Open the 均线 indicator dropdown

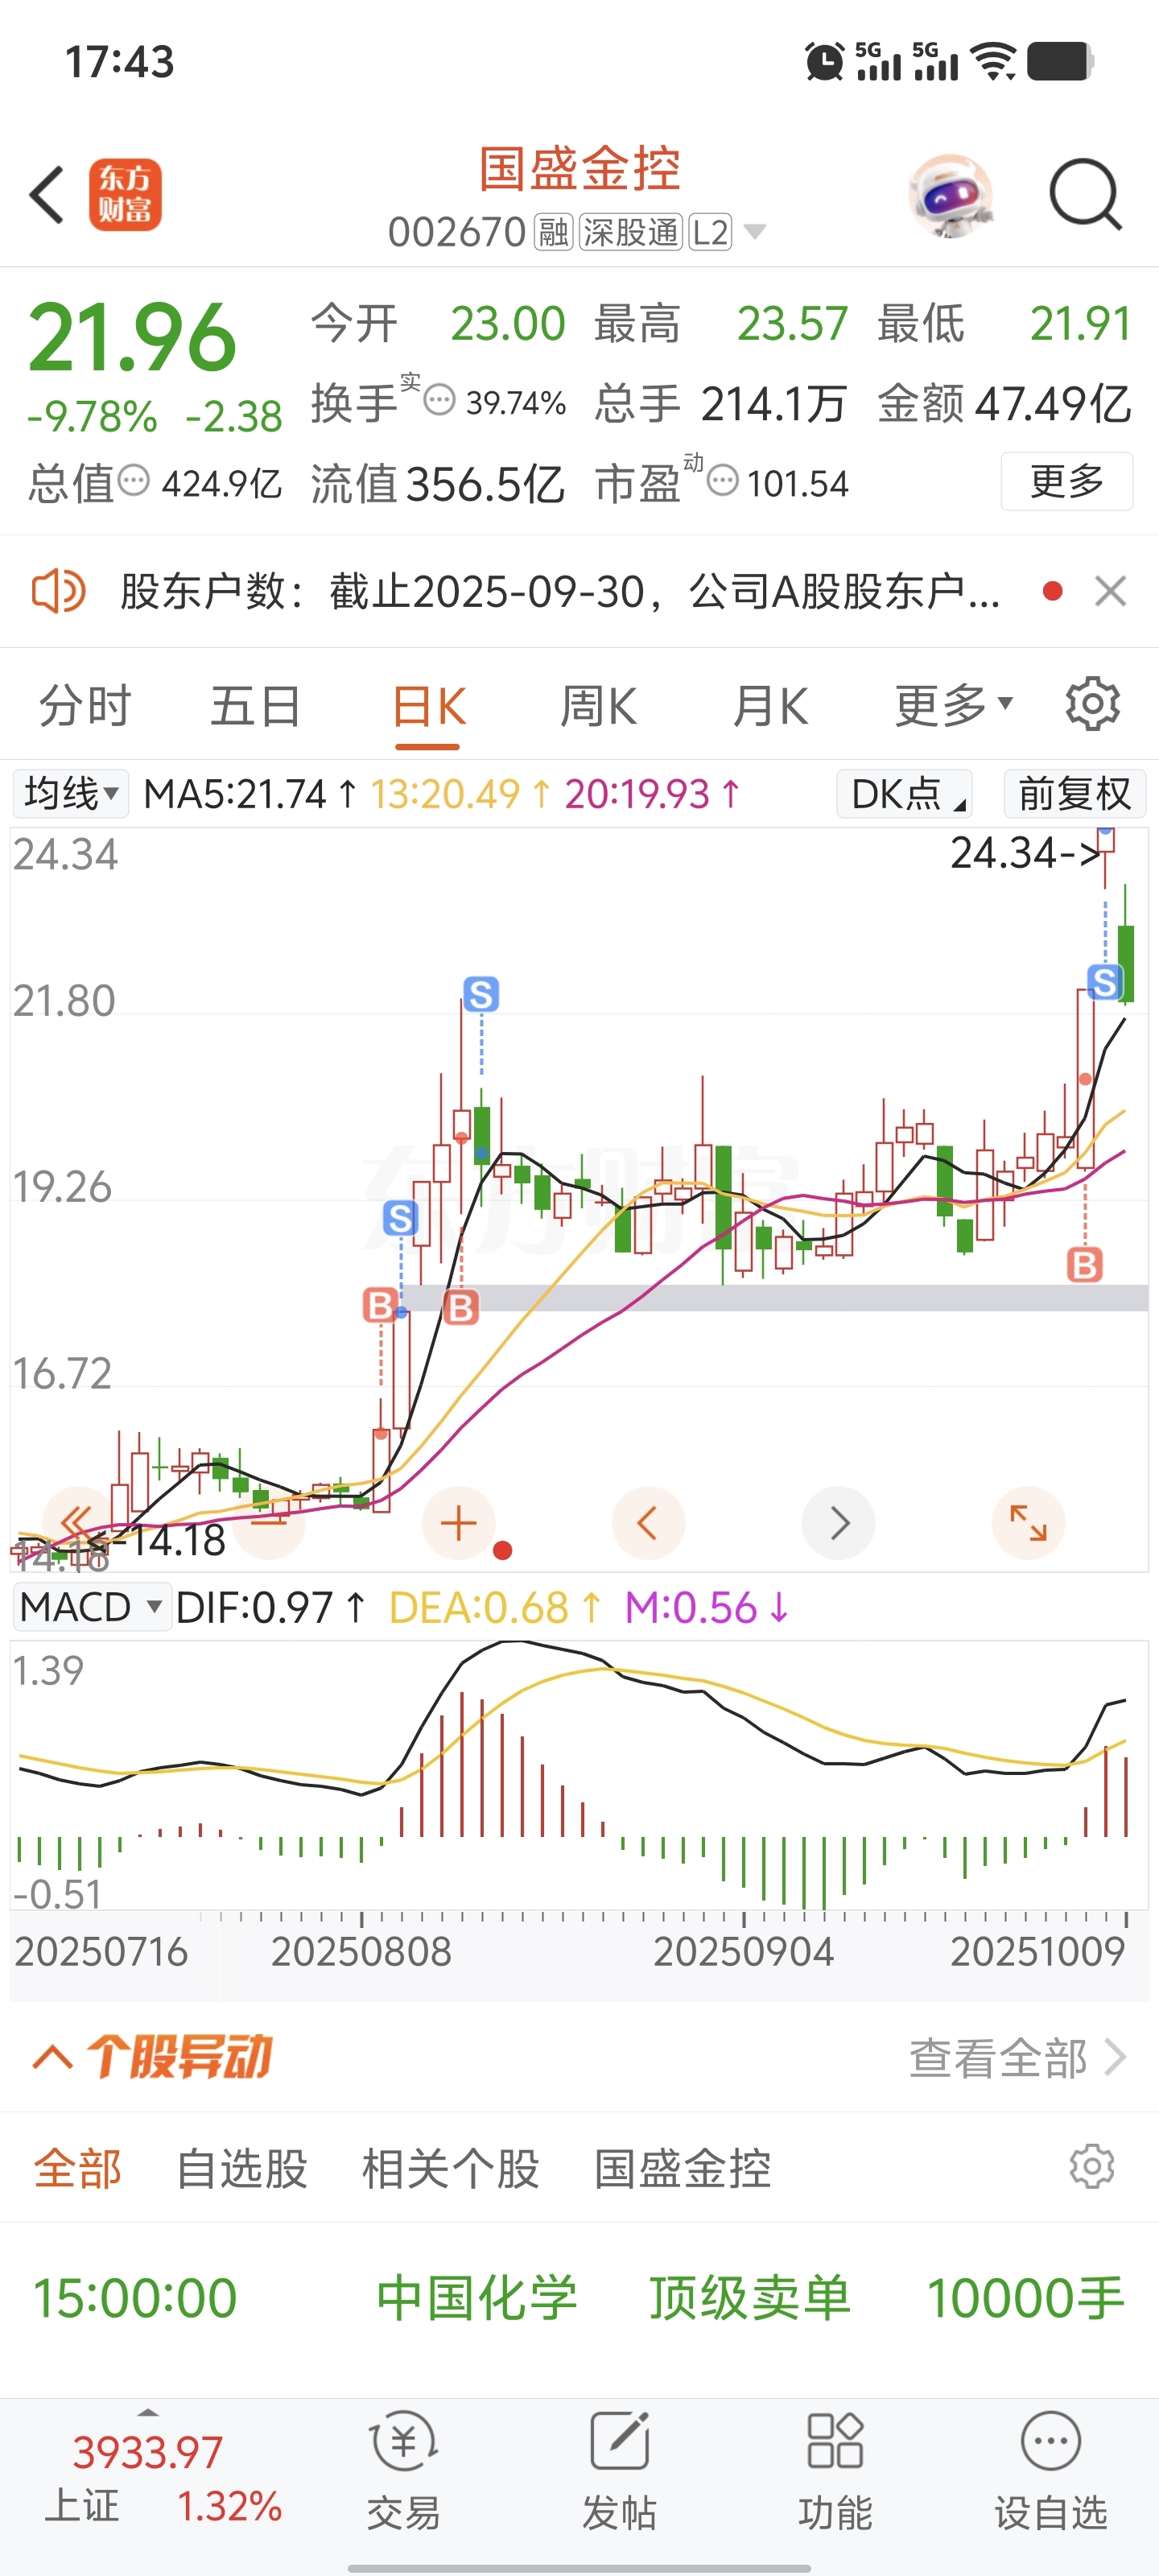click(x=70, y=794)
